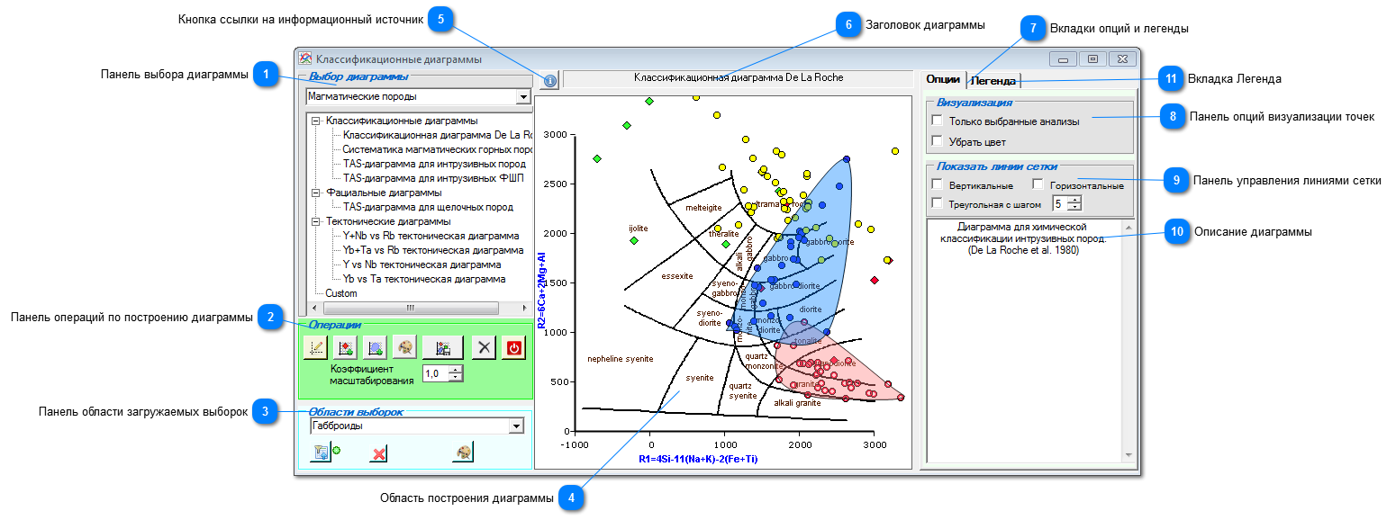Click the diagram title Классификационная диаграмма De La Roche

pos(739,78)
